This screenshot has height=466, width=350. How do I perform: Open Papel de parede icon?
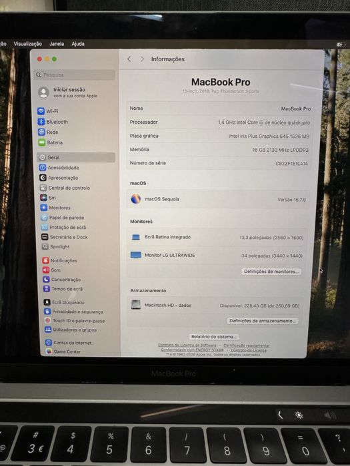pos(44,217)
